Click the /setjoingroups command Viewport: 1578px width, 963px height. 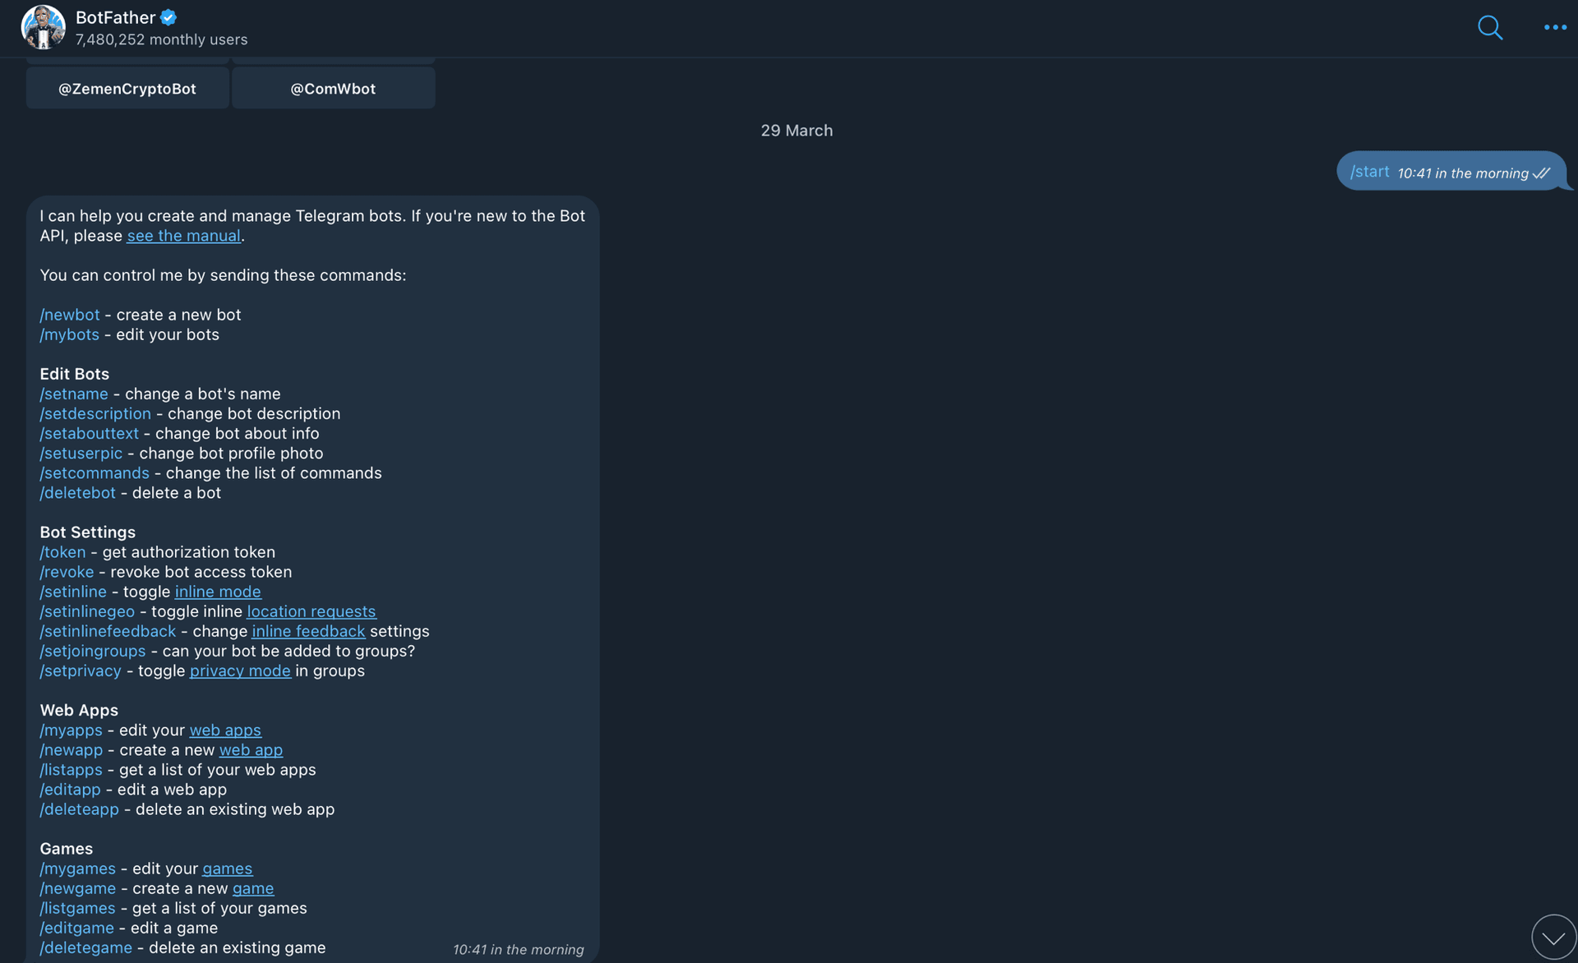coord(93,650)
